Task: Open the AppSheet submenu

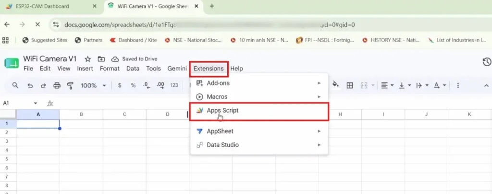Action: pyautogui.click(x=259, y=131)
